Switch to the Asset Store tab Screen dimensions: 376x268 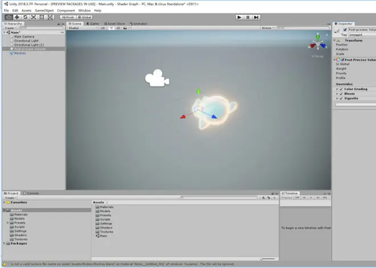(x=115, y=24)
